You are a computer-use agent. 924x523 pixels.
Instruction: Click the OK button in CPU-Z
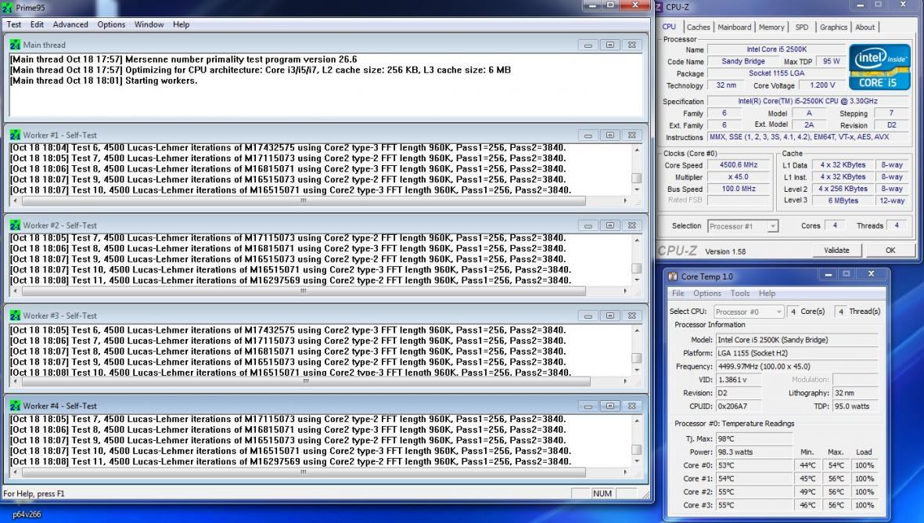click(890, 250)
